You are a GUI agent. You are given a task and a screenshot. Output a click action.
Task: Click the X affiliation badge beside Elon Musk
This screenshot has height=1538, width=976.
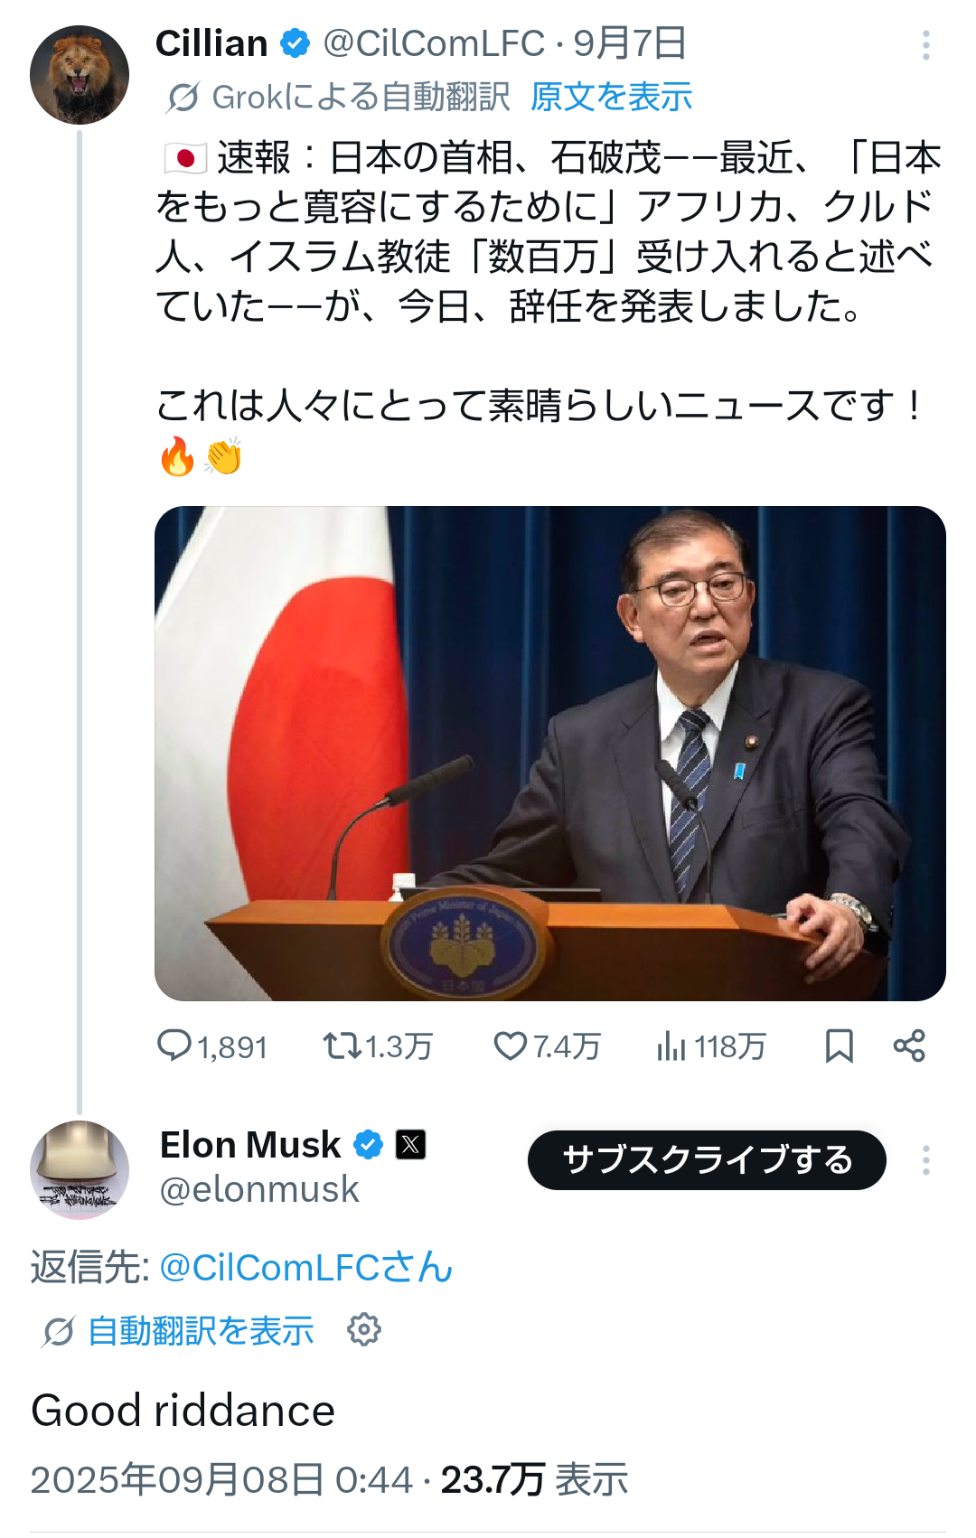(x=411, y=1145)
